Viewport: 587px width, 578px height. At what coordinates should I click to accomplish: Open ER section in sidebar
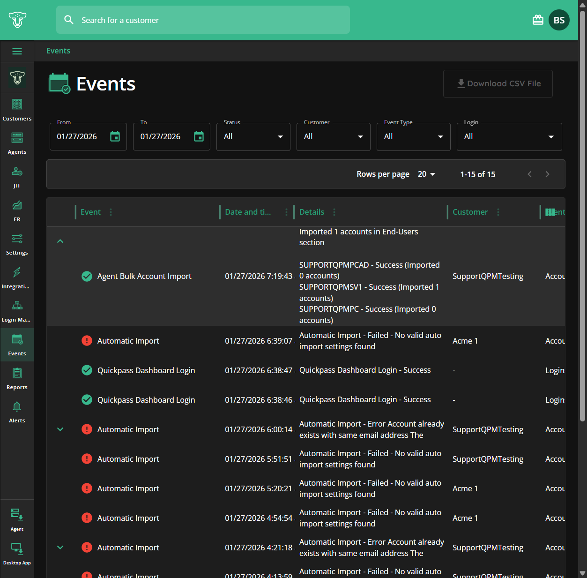pos(17,211)
